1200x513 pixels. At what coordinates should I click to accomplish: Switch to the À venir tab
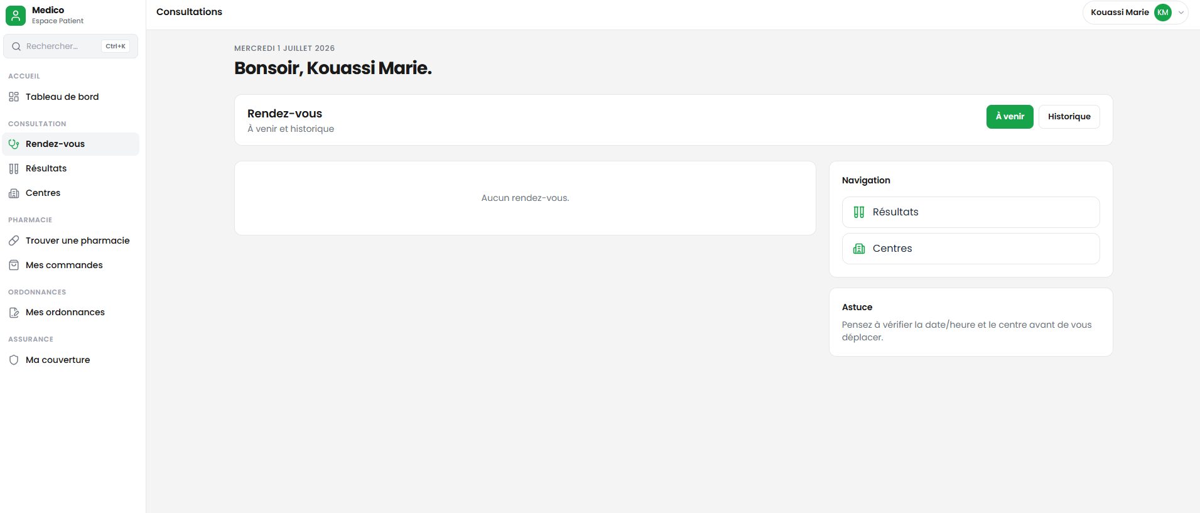pyautogui.click(x=1010, y=117)
